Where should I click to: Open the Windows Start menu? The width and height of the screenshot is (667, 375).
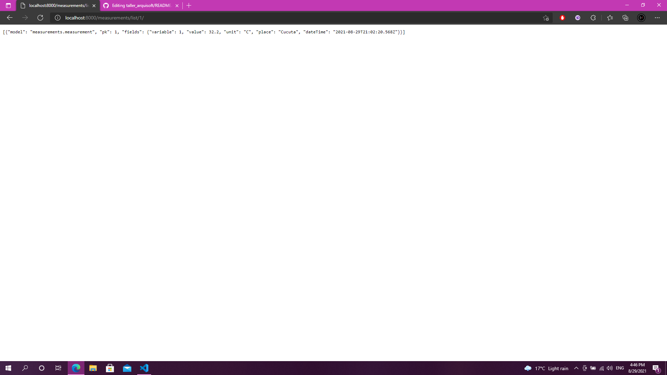(8, 368)
